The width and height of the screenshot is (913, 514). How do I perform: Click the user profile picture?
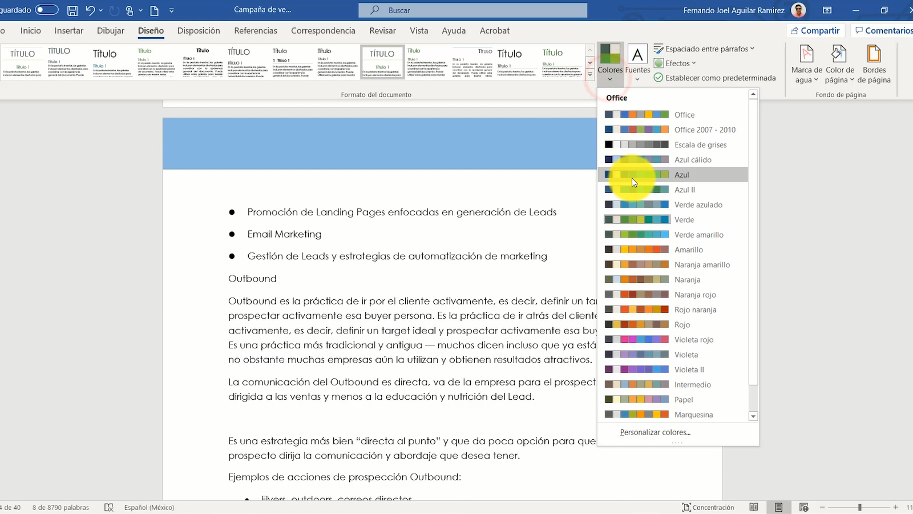click(799, 10)
